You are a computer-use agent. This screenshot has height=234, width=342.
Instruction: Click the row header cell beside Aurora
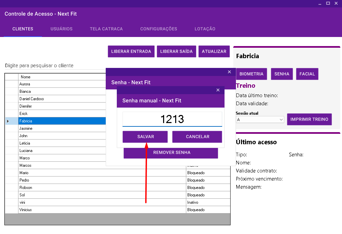click(11, 84)
